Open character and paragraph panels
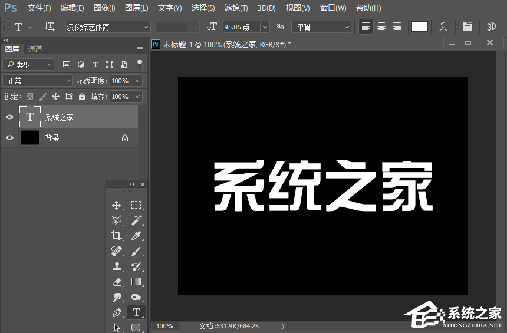Screen dimensions: 507x333 [x=468, y=27]
